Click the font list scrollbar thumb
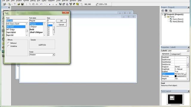The image size is (191, 107). tap(27, 31)
